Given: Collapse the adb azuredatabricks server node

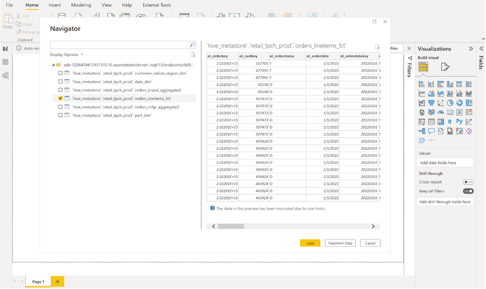Looking at the screenshot, I should 53,65.
